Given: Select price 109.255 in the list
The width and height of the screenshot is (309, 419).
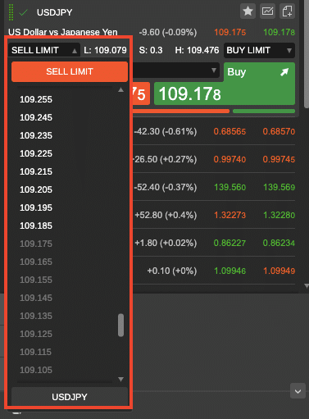Looking at the screenshot, I should coord(36,99).
